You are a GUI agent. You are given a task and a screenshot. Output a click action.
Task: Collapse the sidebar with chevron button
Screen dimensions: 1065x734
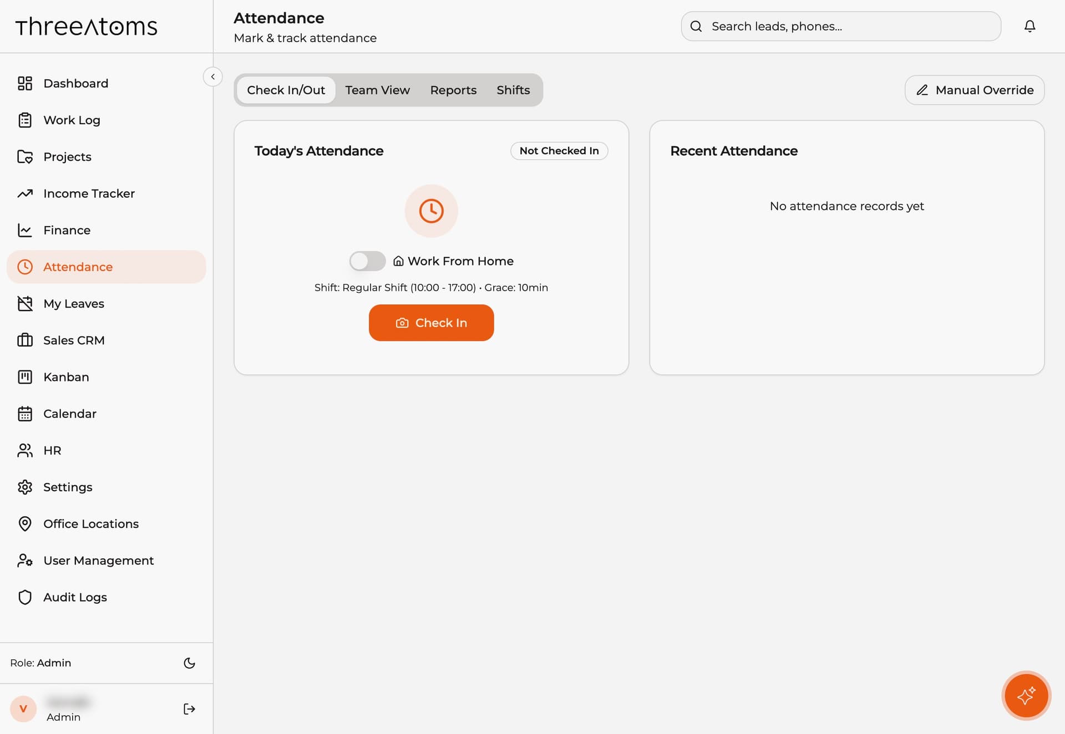point(213,77)
